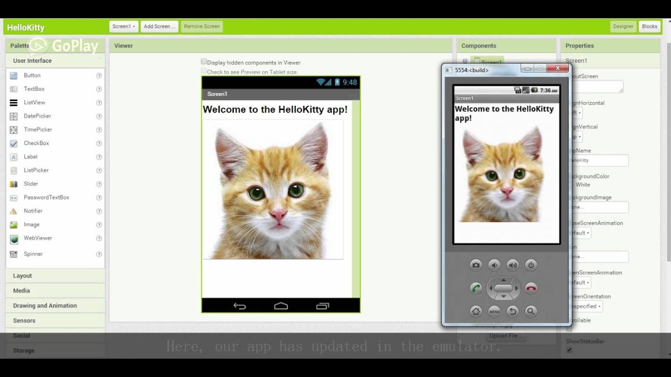The height and width of the screenshot is (377, 671).
Task: Toggle the Scrollable checkbox
Action: [569, 328]
